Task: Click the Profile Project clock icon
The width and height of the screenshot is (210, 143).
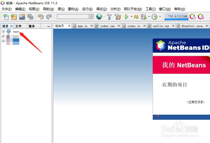Action: point(155,17)
